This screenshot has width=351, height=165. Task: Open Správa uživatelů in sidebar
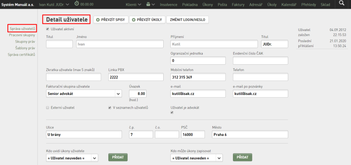pos(22,28)
